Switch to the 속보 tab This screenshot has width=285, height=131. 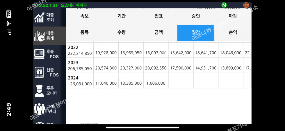pyautogui.click(x=84, y=16)
